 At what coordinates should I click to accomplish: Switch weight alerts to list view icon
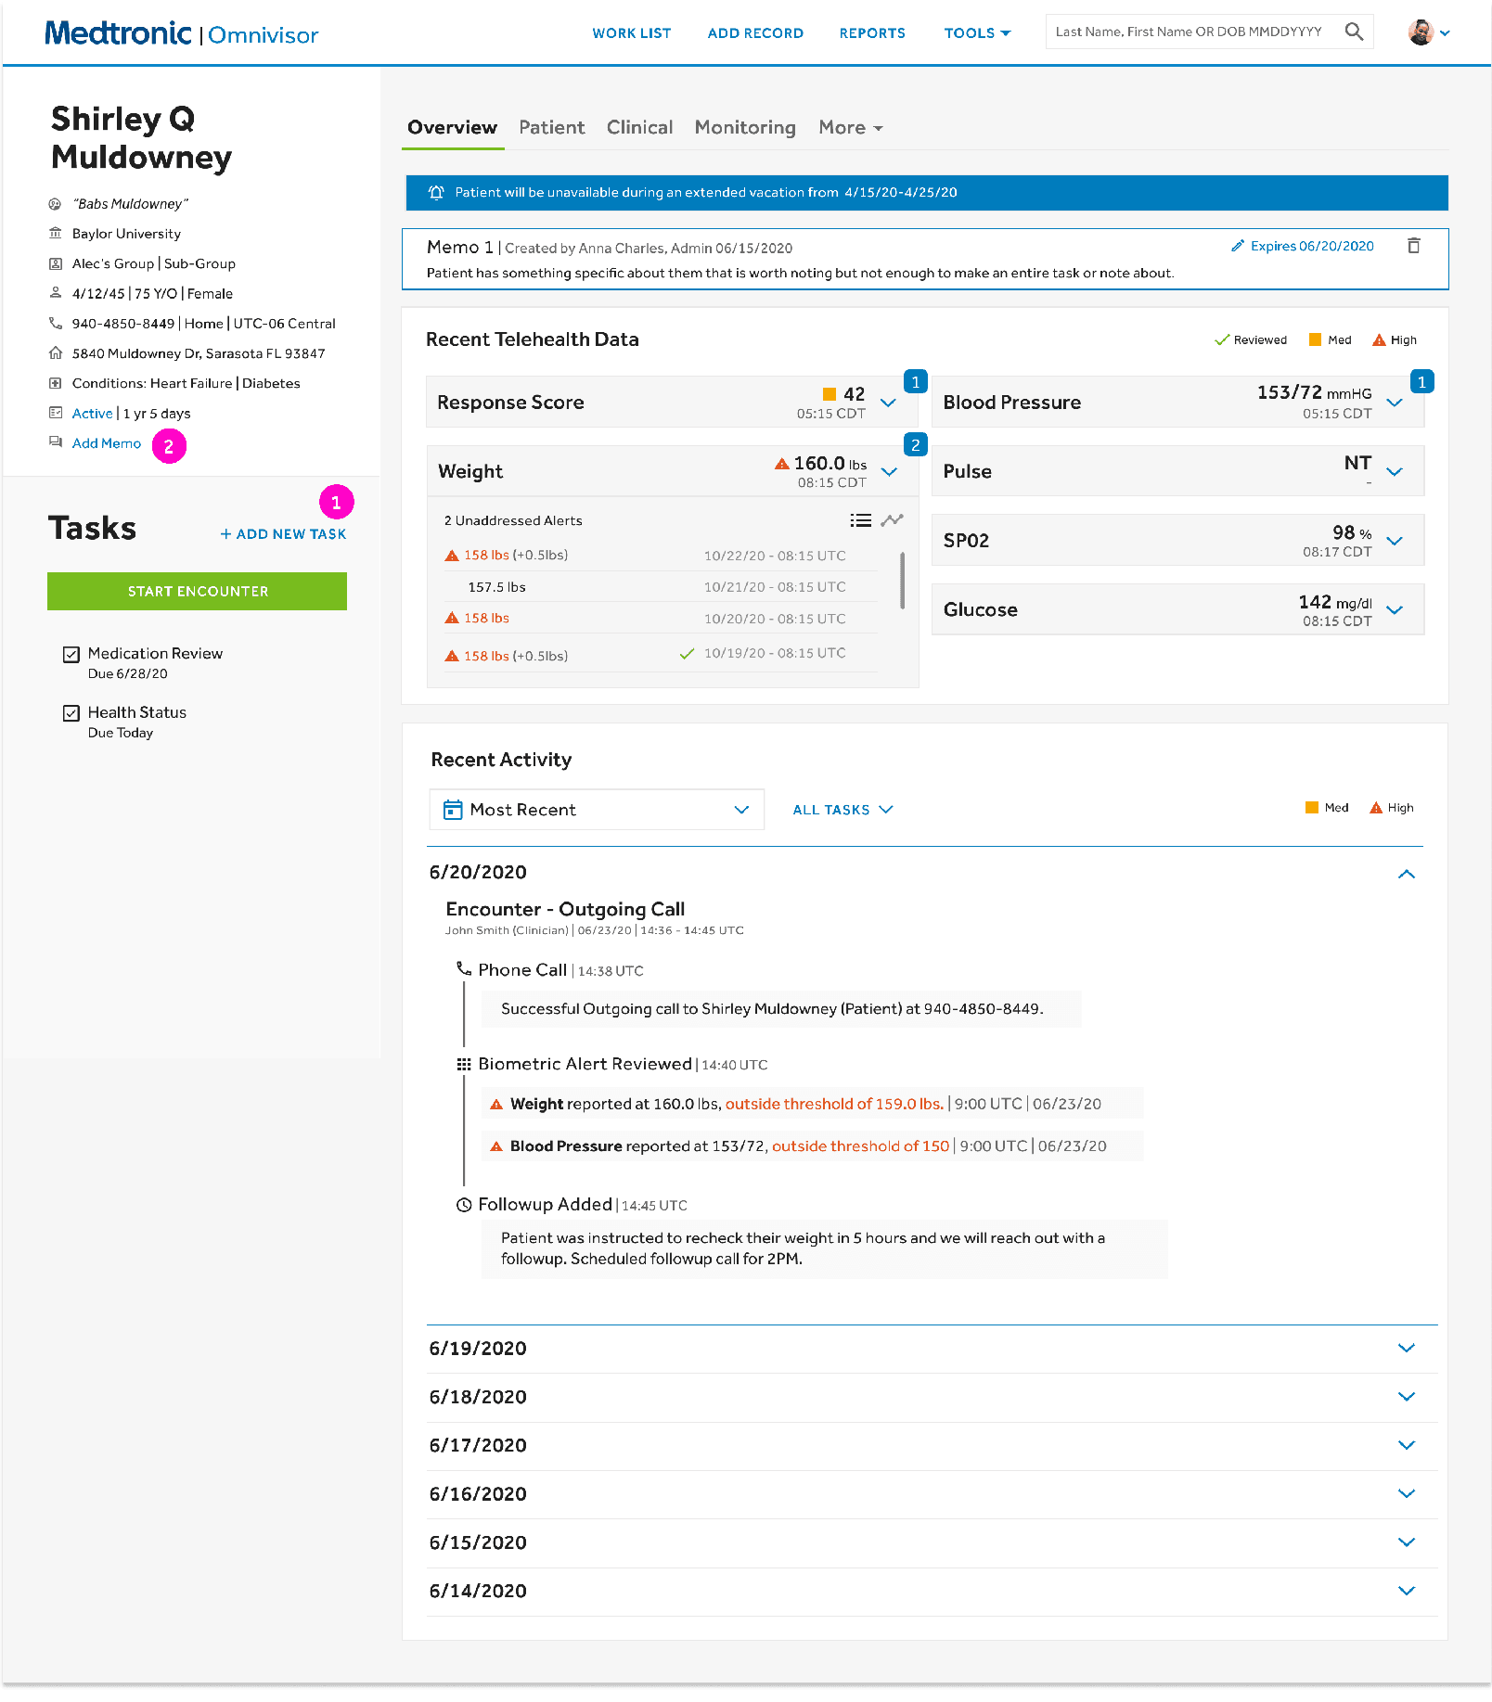[860, 520]
